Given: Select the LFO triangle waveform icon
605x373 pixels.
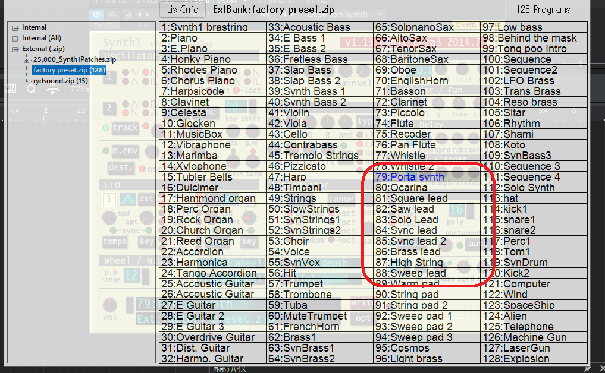Looking at the screenshot, I should point(128,200).
